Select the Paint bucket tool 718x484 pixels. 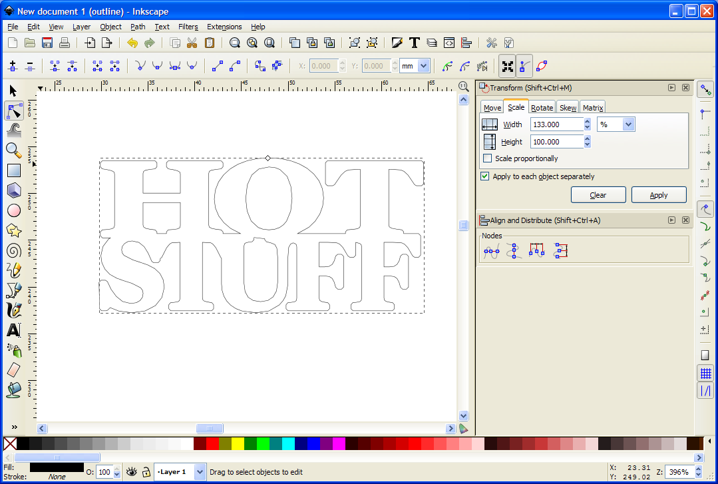tap(14, 390)
